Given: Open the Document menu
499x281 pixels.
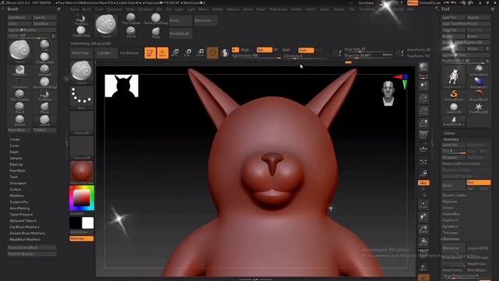Looking at the screenshot, I should point(115,9).
